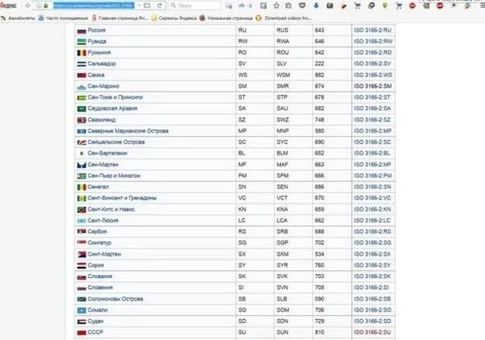Select the BLM code in Сен-Бартелеми row

(283, 153)
